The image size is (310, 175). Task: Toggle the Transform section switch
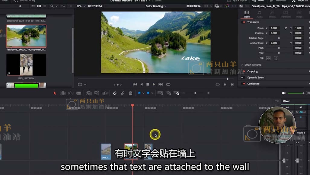tap(243, 22)
